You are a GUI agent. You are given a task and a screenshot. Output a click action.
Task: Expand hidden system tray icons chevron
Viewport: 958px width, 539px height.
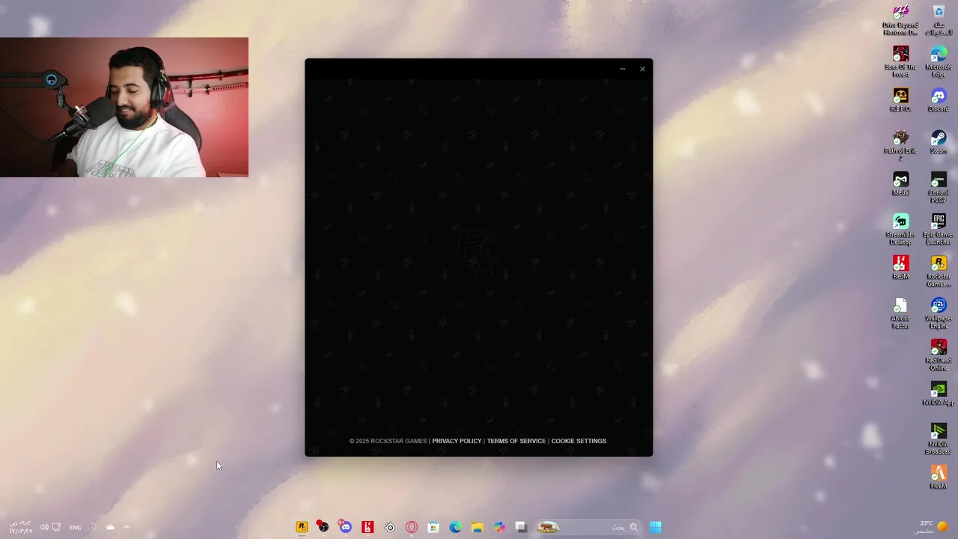(x=126, y=527)
